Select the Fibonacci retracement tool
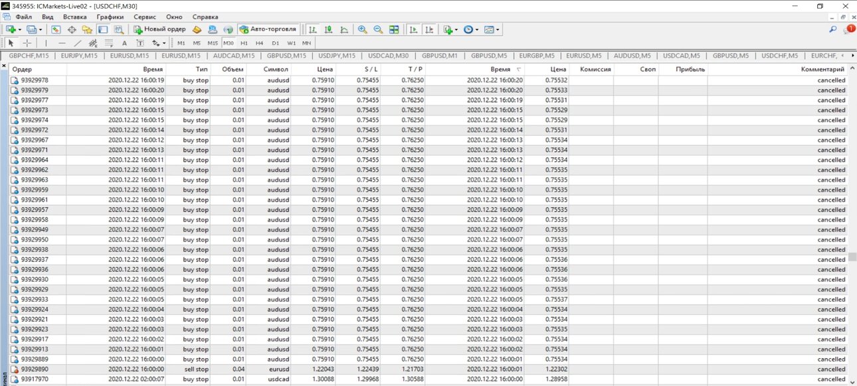Screen dimensions: 857x386 click(109, 43)
